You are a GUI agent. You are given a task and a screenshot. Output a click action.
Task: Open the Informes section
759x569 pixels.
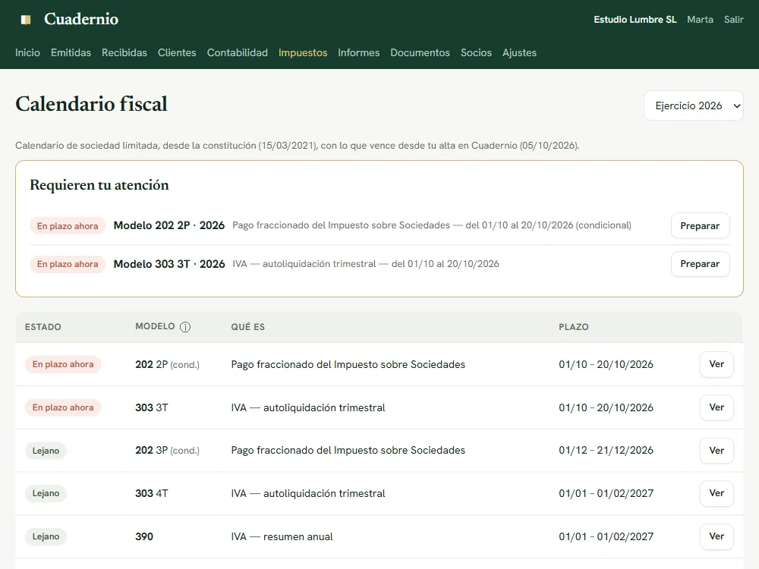point(359,53)
